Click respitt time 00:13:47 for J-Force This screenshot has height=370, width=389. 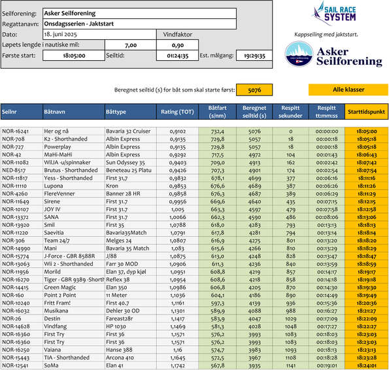tap(327, 256)
